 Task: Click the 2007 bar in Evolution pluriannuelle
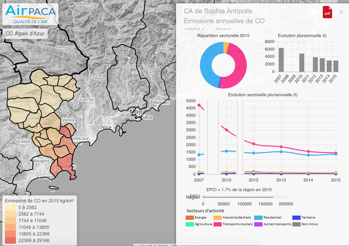click(x=281, y=59)
